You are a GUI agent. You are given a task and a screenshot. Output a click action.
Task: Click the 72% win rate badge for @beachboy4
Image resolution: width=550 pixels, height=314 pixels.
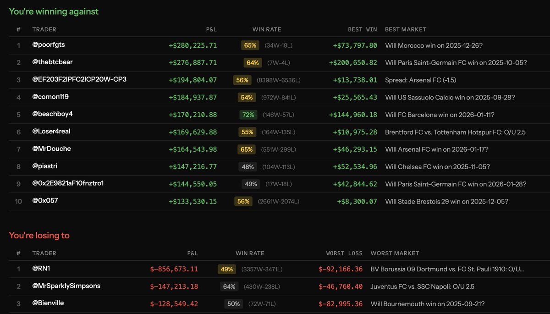pos(248,115)
